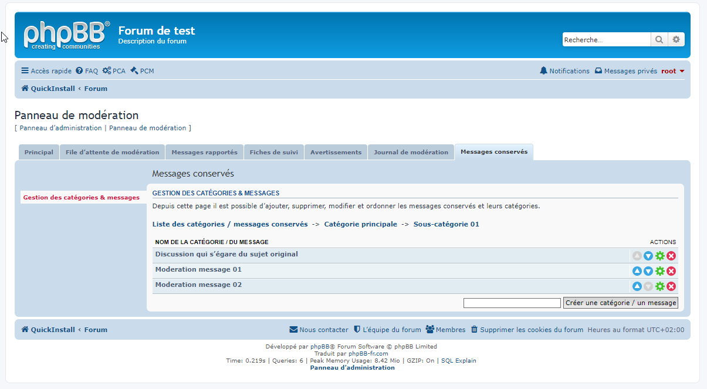Select File d'attente de modération tab

[x=112, y=152]
